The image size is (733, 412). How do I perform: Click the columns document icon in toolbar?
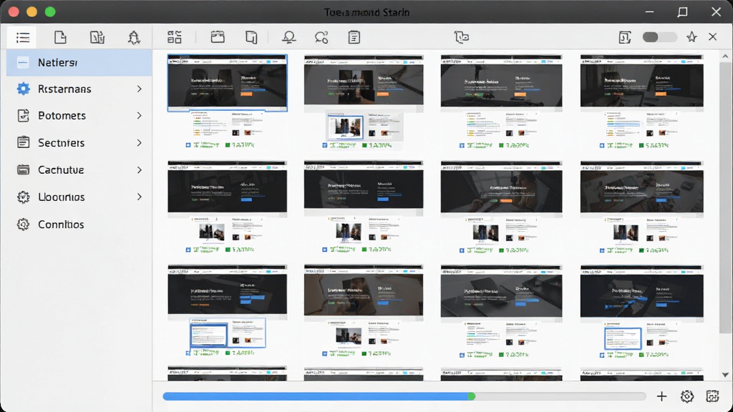(x=97, y=37)
